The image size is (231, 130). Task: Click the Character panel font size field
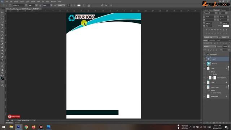[209, 17]
